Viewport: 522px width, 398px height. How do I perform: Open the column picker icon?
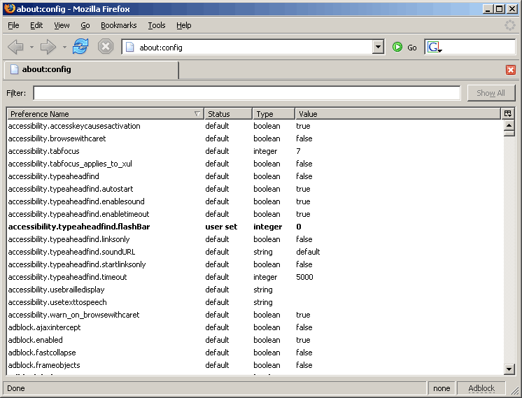click(x=508, y=114)
